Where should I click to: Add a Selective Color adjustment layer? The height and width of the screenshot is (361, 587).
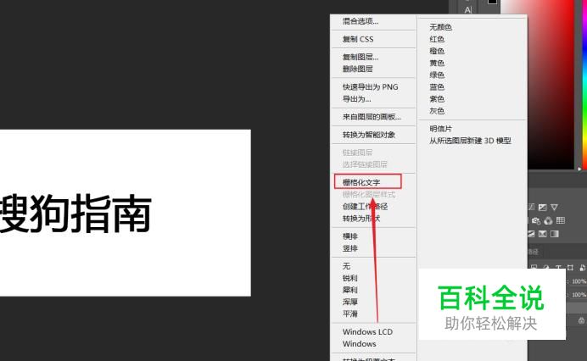click(542, 234)
